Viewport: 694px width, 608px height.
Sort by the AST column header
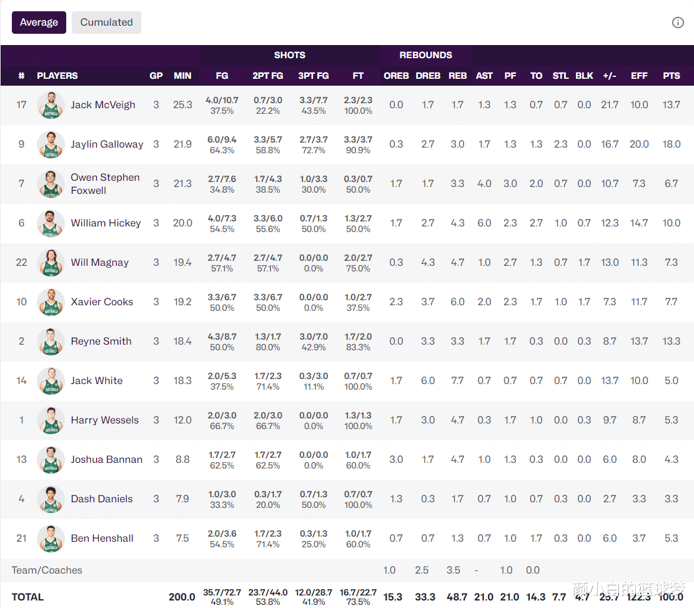(484, 76)
